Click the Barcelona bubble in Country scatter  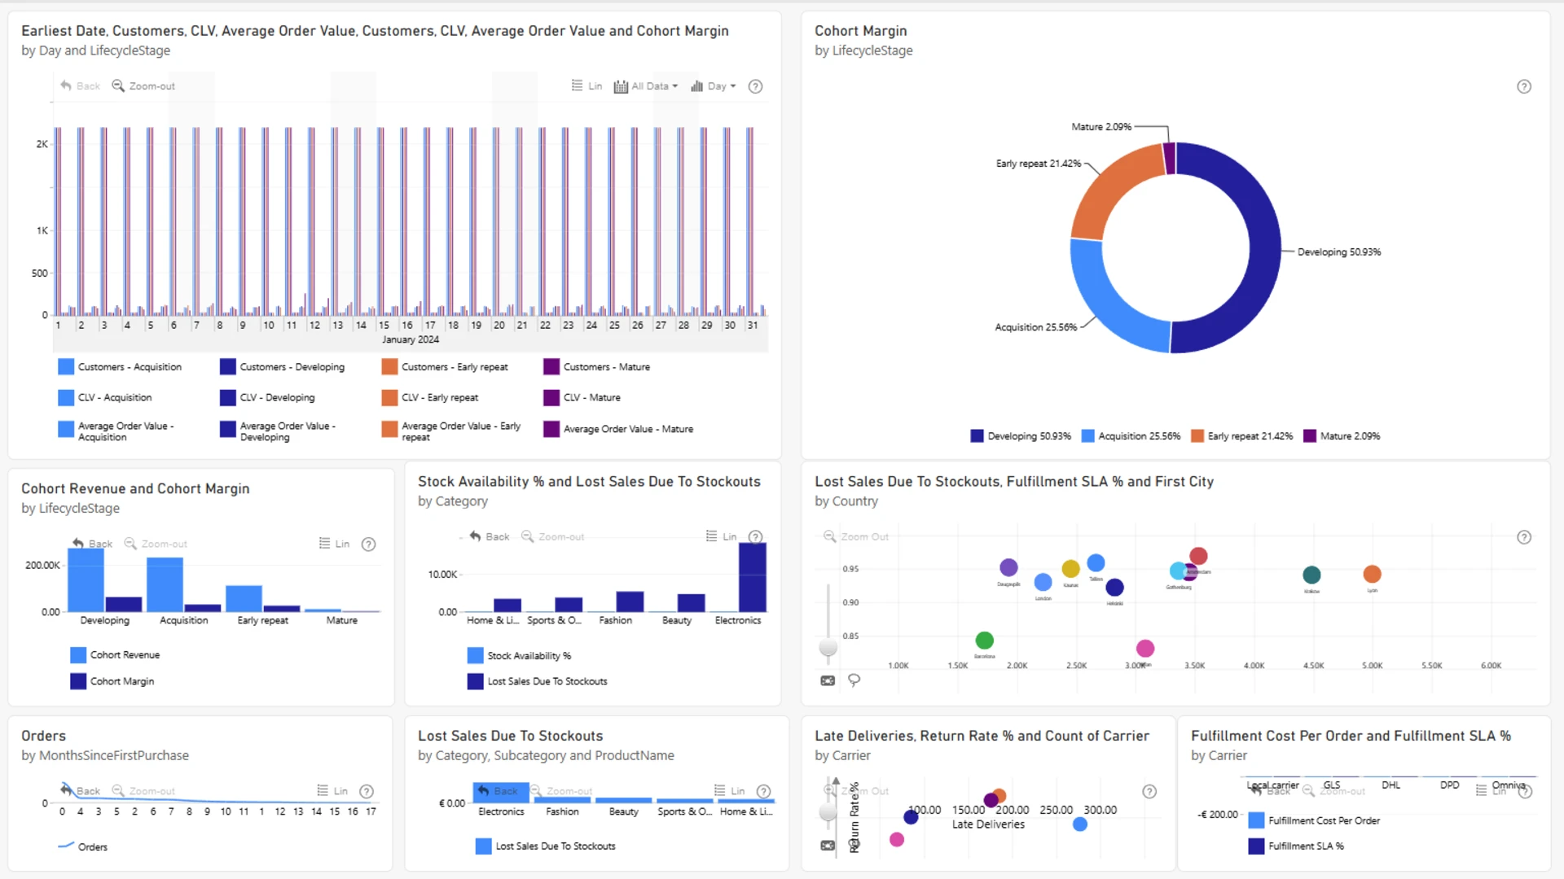pos(984,641)
